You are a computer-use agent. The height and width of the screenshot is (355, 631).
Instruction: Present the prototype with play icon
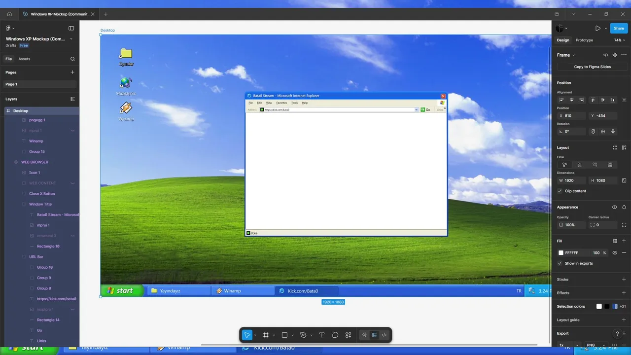pyautogui.click(x=598, y=29)
